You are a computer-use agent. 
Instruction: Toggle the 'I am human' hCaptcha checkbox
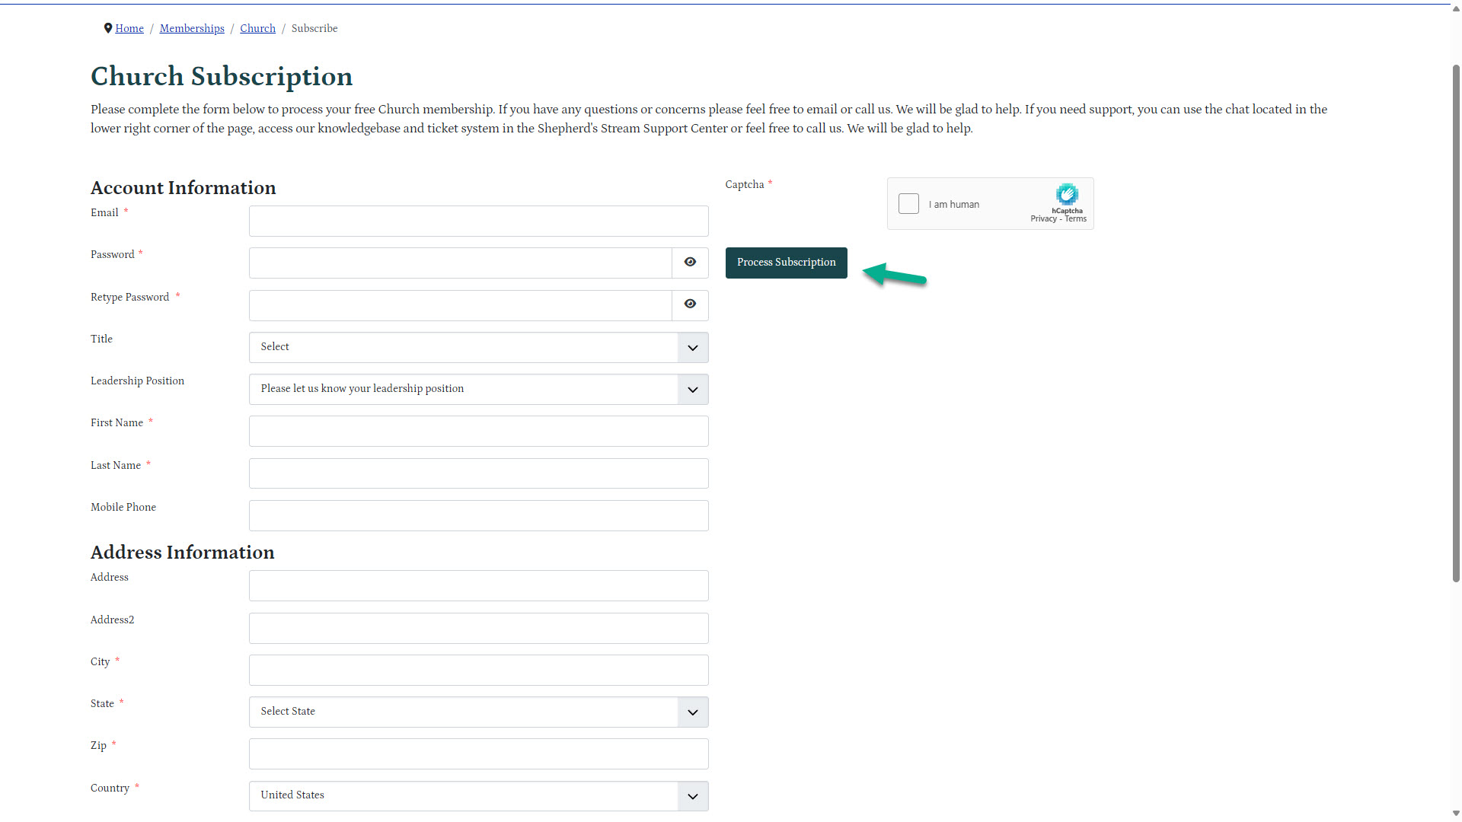[x=908, y=204]
